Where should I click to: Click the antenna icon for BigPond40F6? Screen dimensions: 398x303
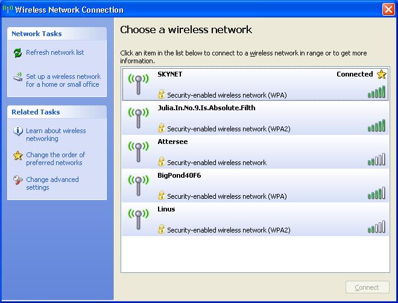pyautogui.click(x=138, y=185)
